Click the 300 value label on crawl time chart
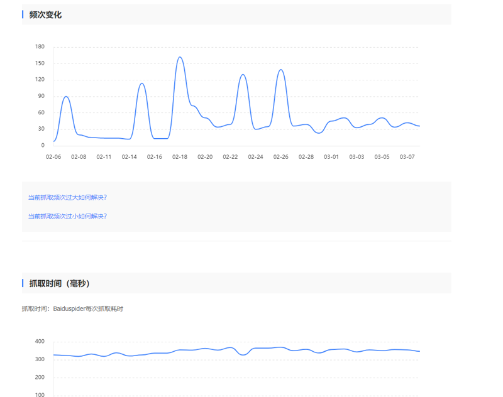 [40, 359]
